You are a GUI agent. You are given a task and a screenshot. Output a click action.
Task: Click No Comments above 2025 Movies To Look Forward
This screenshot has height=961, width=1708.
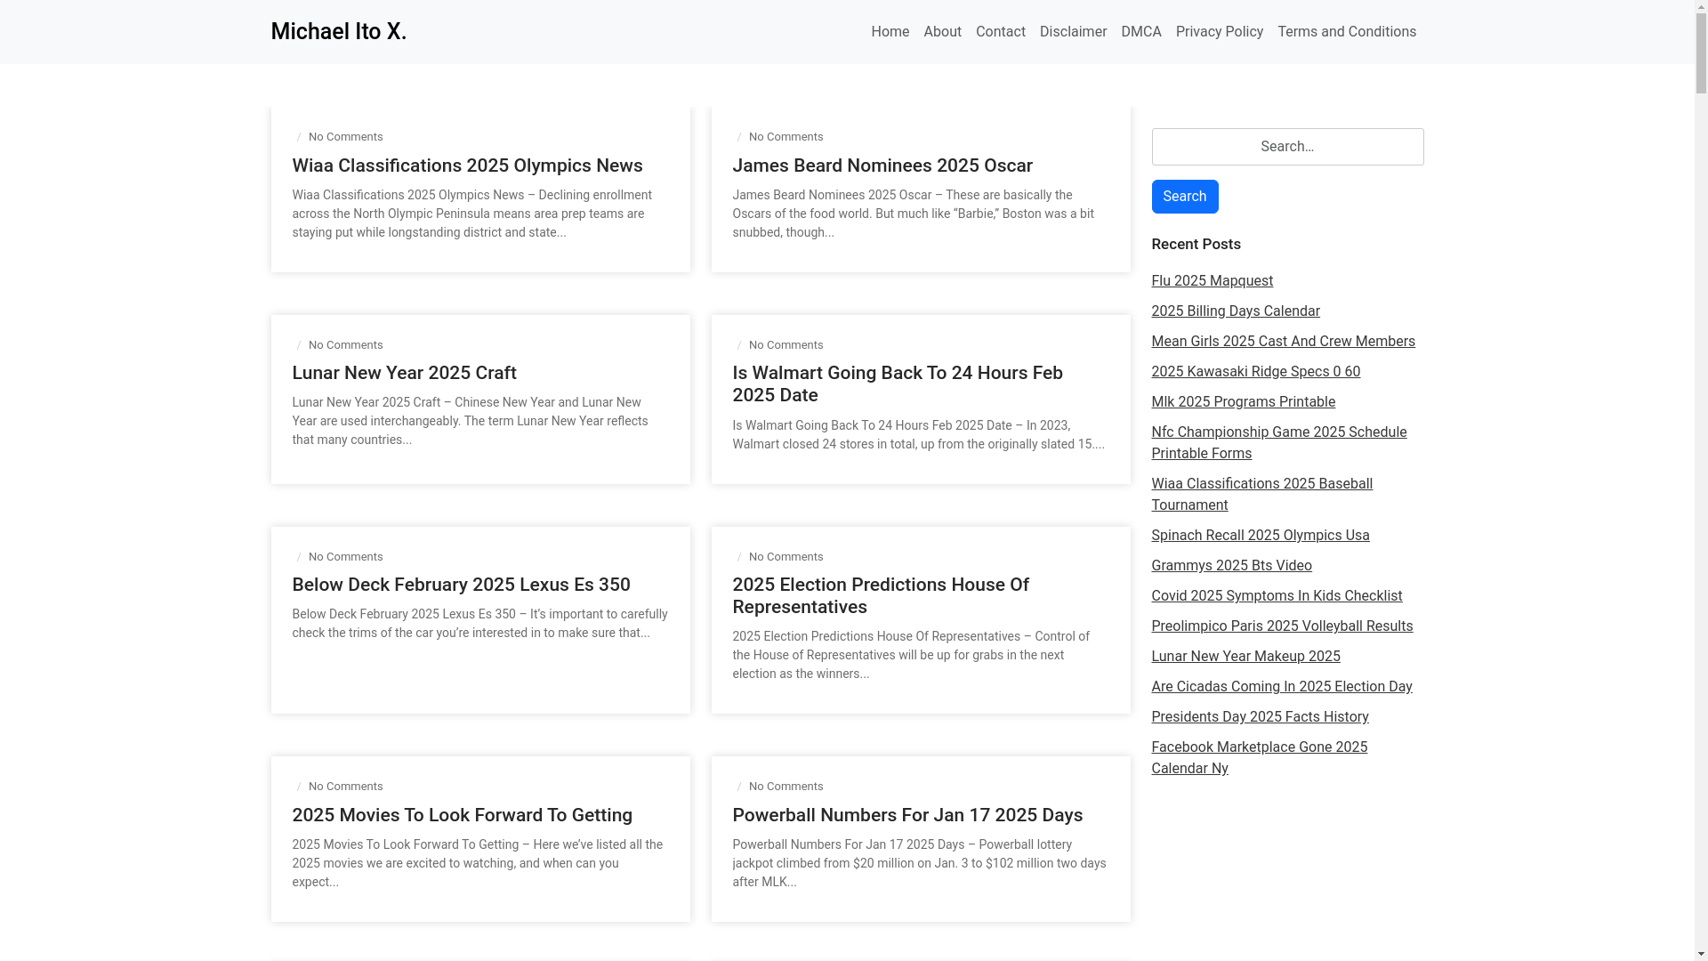click(x=345, y=787)
